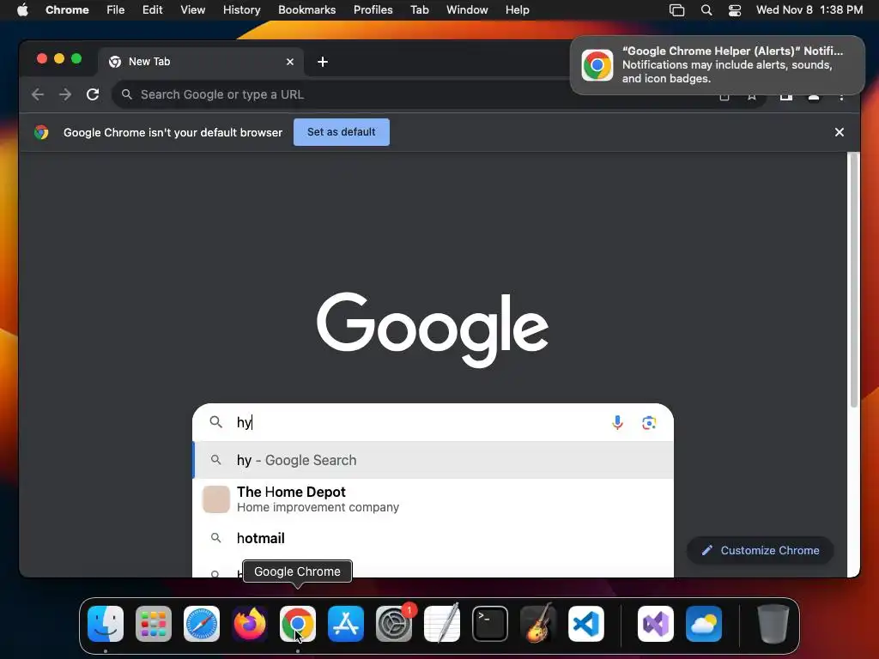The image size is (879, 659).
Task: Start voice search with the microphone icon
Action: [x=617, y=422]
